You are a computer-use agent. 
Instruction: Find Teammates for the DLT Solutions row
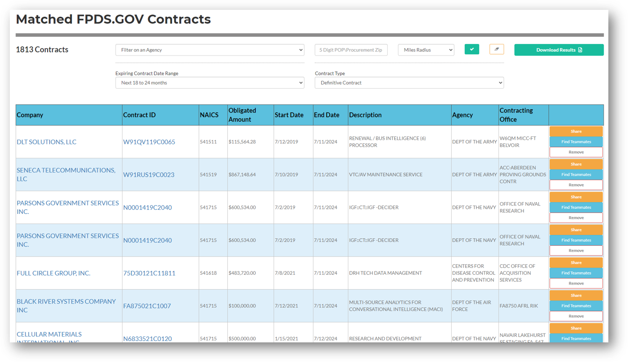[576, 142]
